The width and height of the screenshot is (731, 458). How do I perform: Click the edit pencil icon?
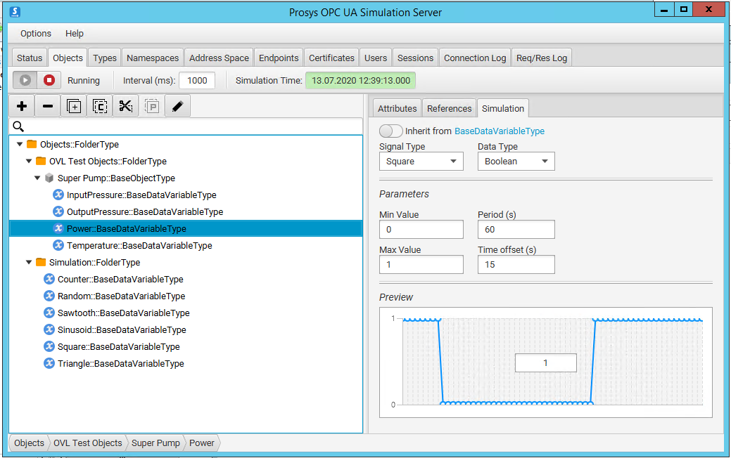tap(177, 106)
